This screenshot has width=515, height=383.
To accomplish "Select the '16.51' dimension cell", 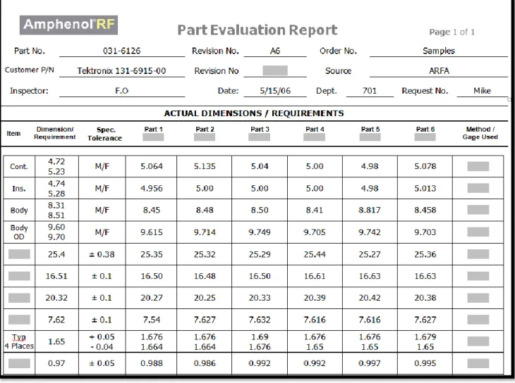I will point(56,276).
